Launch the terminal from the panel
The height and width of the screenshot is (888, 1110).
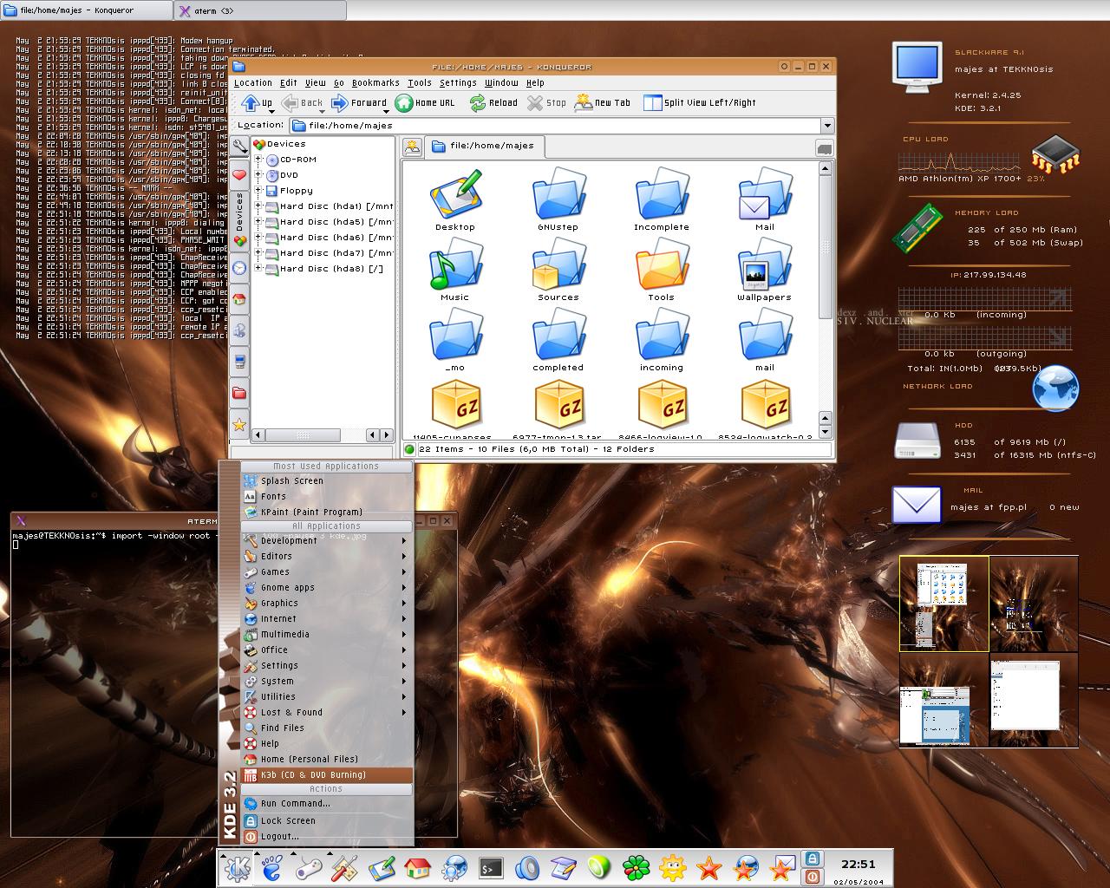491,868
